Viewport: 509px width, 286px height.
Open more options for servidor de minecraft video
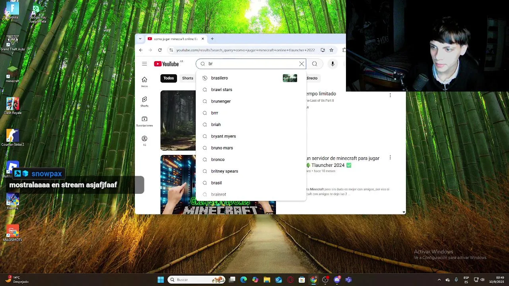(x=390, y=158)
